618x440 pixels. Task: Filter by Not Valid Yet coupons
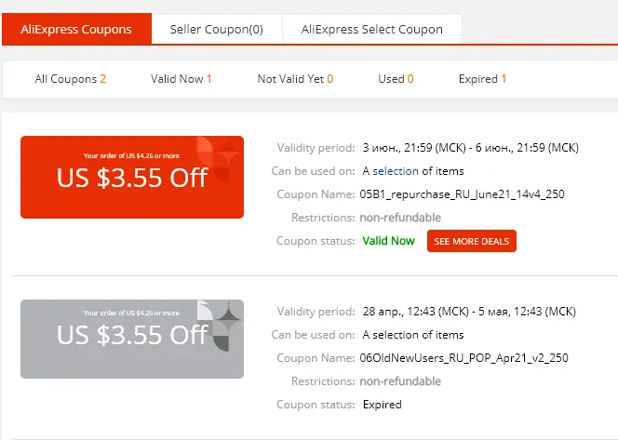pyautogui.click(x=295, y=79)
